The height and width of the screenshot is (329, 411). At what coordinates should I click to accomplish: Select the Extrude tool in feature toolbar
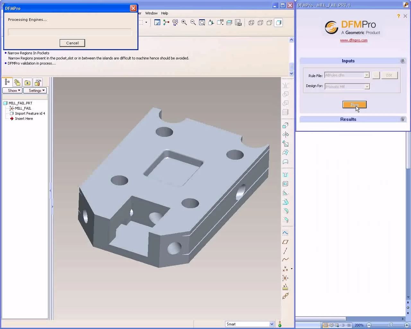click(x=285, y=126)
